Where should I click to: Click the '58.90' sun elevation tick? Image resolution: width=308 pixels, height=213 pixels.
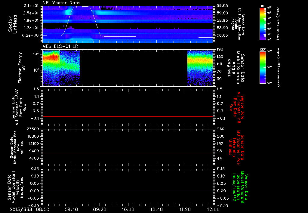pos(222,28)
